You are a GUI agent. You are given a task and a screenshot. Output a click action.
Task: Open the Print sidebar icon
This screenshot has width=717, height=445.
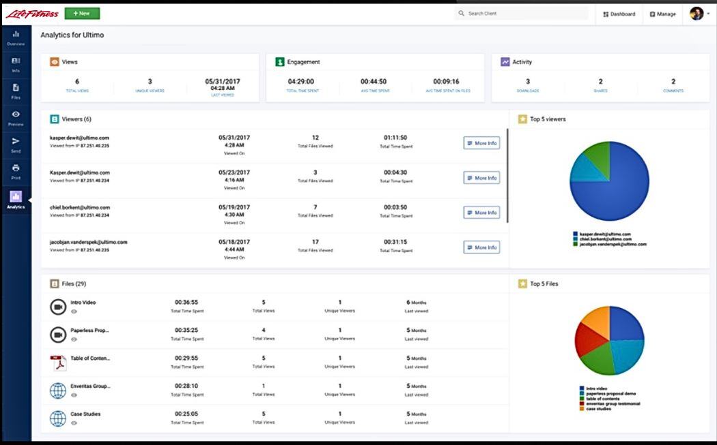tap(16, 171)
